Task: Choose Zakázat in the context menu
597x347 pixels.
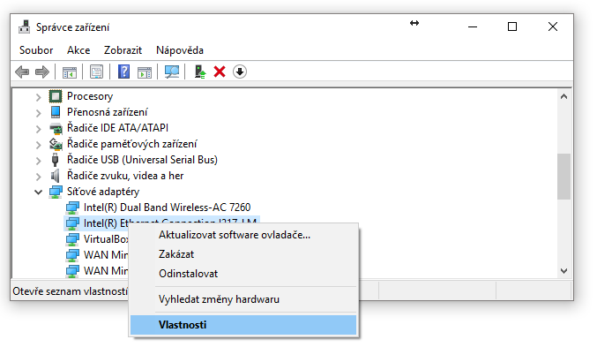Action: (243, 254)
